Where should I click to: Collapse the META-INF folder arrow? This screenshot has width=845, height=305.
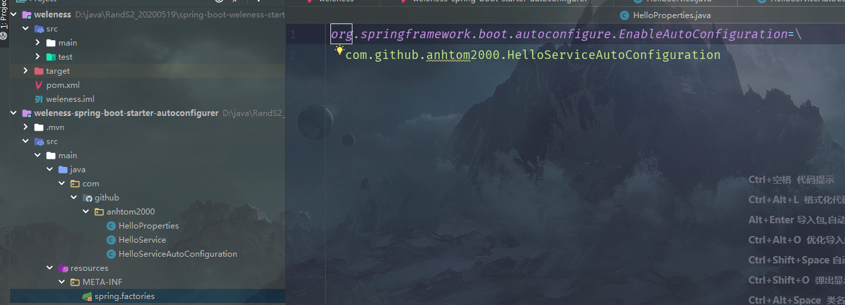click(62, 282)
